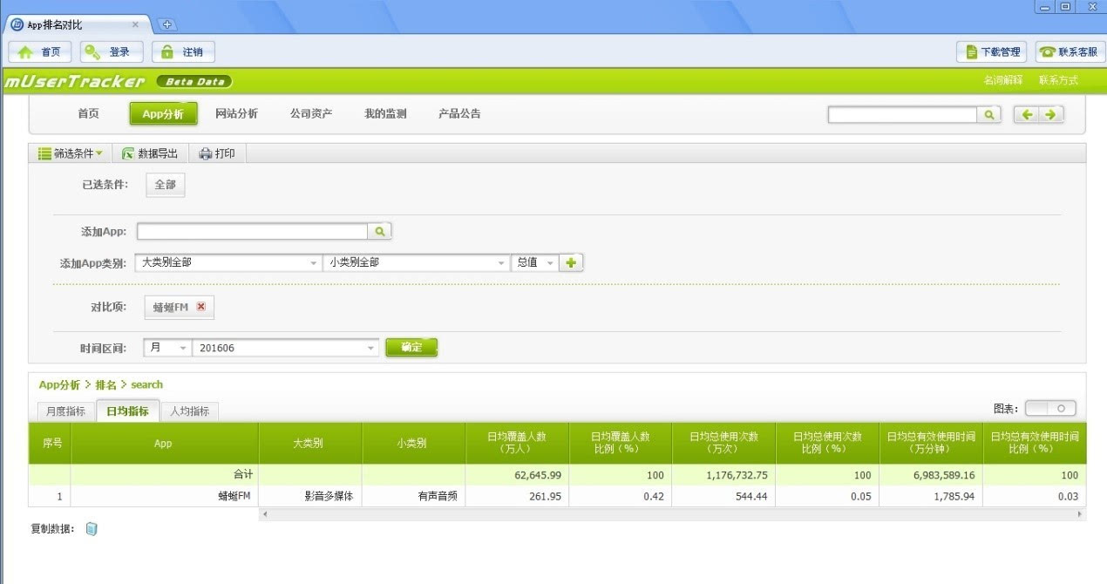Click the 打印 print icon
The height and width of the screenshot is (584, 1107).
pyautogui.click(x=206, y=153)
